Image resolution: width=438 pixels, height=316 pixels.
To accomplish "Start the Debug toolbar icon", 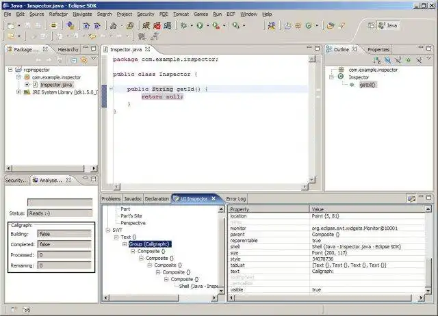I will (x=183, y=26).
